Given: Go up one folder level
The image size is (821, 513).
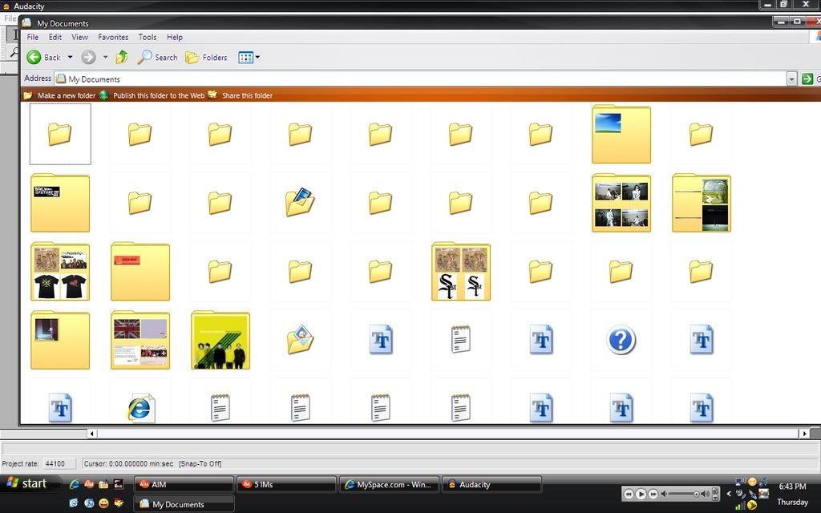Looking at the screenshot, I should [122, 57].
